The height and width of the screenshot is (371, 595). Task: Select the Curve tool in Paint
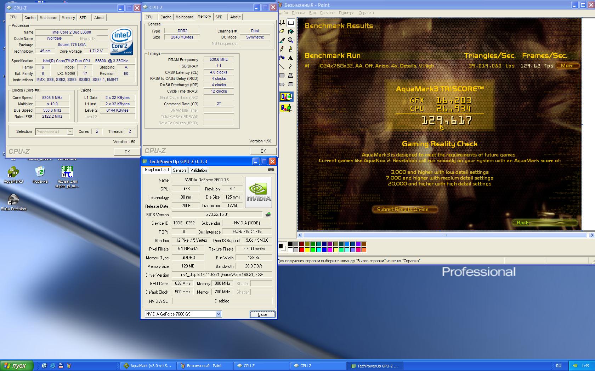click(x=291, y=66)
